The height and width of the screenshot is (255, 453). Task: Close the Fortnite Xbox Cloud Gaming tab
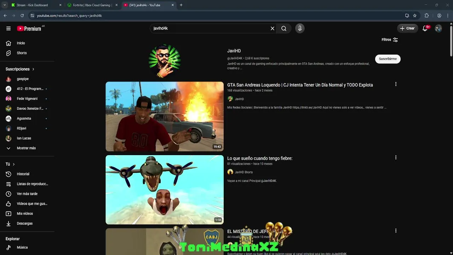click(116, 5)
